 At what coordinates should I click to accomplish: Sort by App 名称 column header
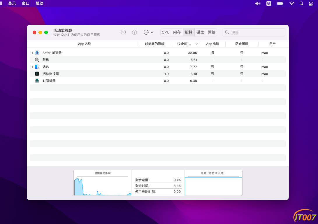(85, 44)
